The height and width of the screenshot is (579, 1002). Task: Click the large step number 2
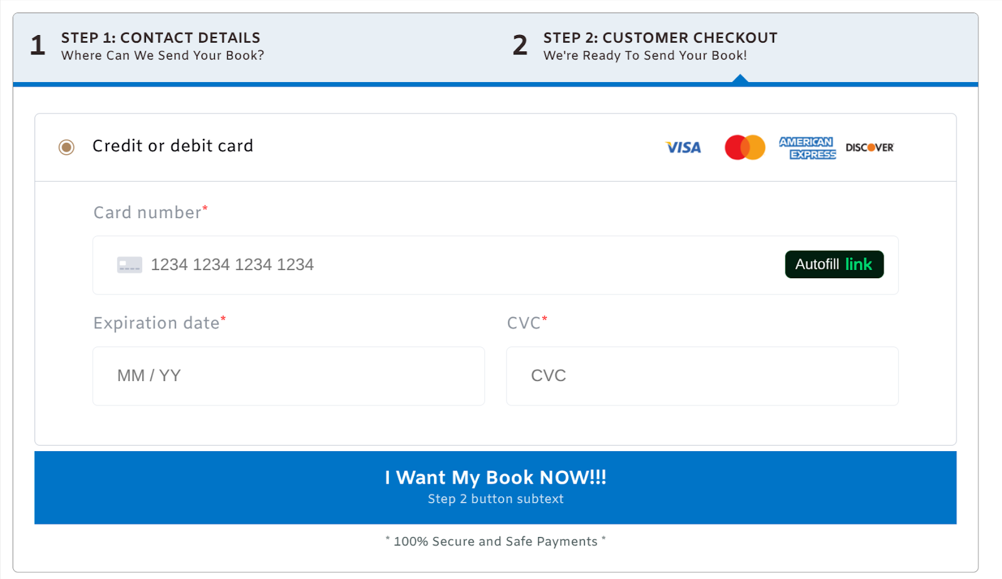[520, 45]
